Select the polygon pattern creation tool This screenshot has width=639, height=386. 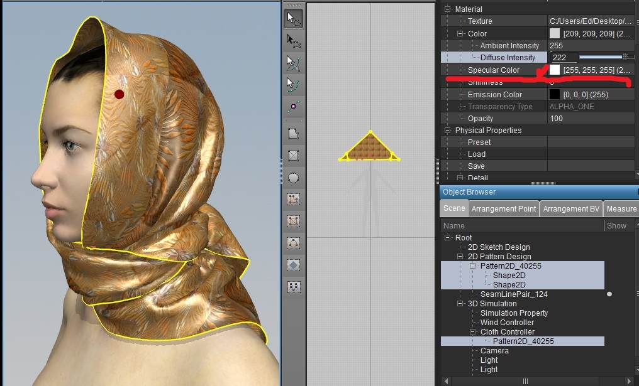(x=294, y=134)
